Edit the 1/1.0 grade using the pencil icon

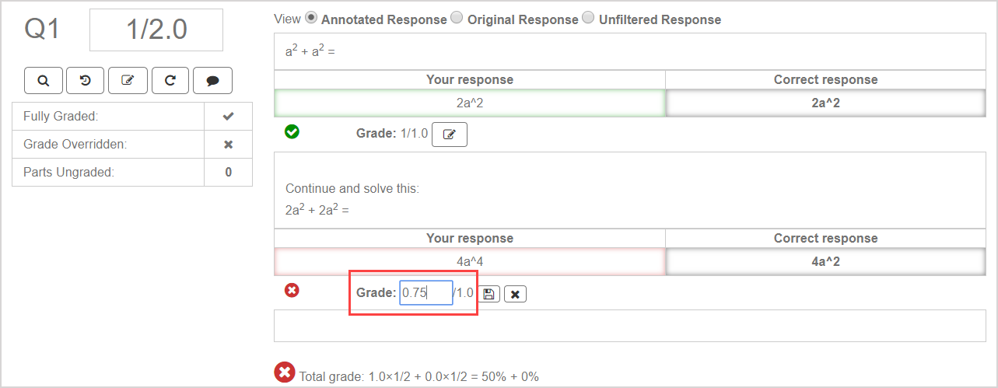pyautogui.click(x=449, y=135)
